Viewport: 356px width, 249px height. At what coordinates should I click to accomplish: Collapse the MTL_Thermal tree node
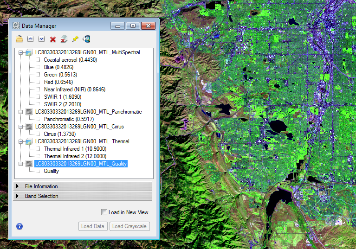pyautogui.click(x=21, y=141)
